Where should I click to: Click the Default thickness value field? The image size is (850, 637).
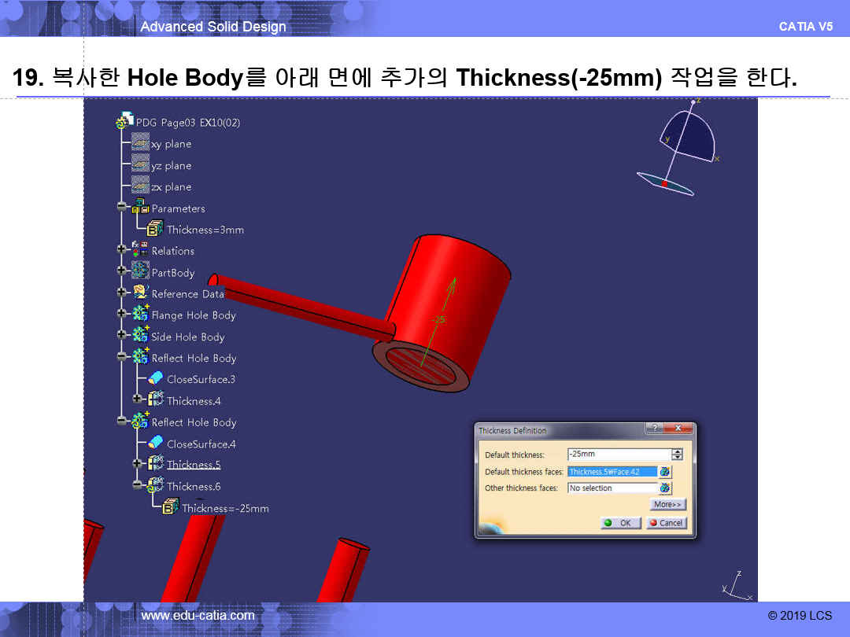click(617, 455)
